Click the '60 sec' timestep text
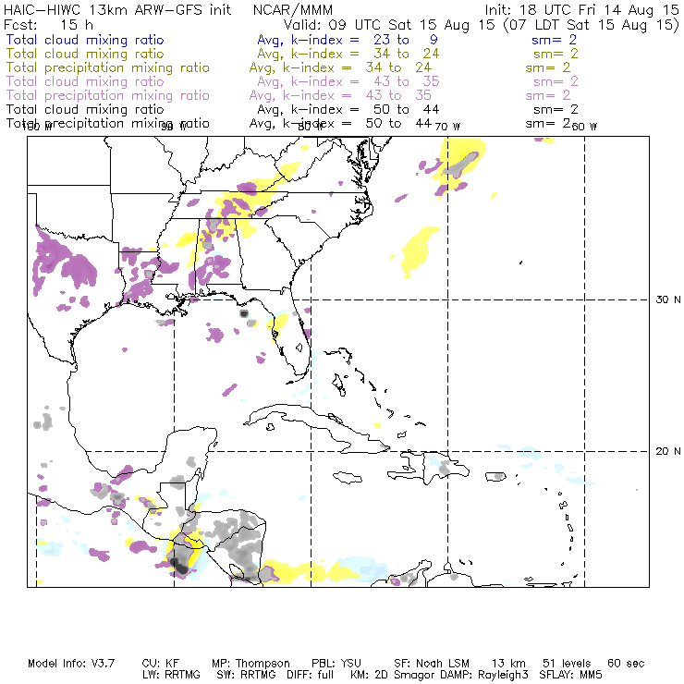Image resolution: width=684 pixels, height=684 pixels. coord(626,664)
